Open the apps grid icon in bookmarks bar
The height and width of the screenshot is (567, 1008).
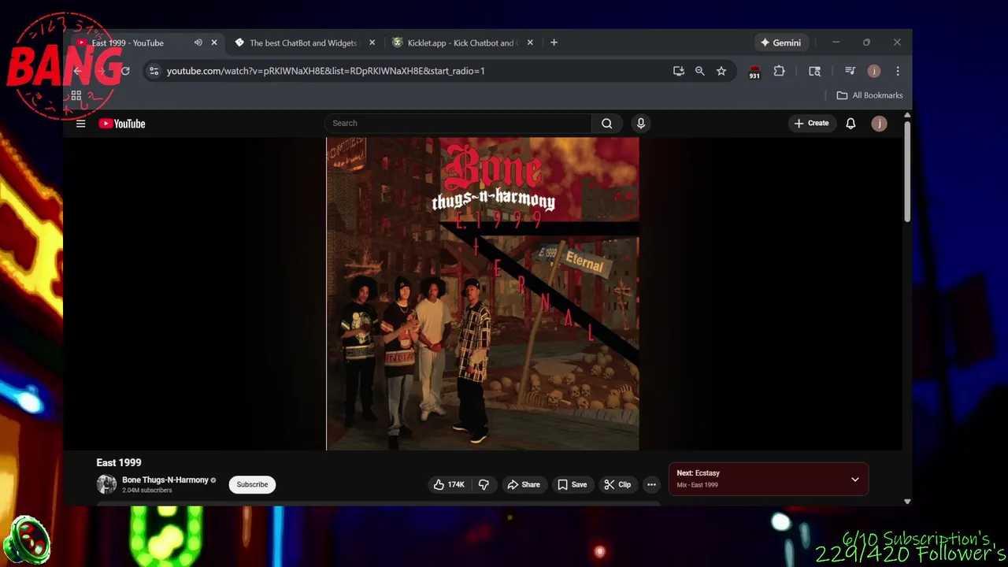(76, 95)
